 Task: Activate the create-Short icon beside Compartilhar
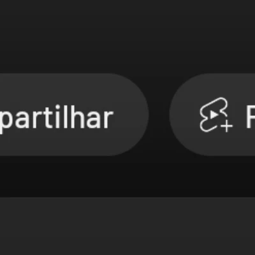click(x=215, y=115)
